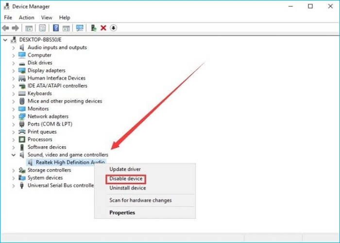Click the Properties sheet toolbar icon
This screenshot has height=243, width=340.
42,28
